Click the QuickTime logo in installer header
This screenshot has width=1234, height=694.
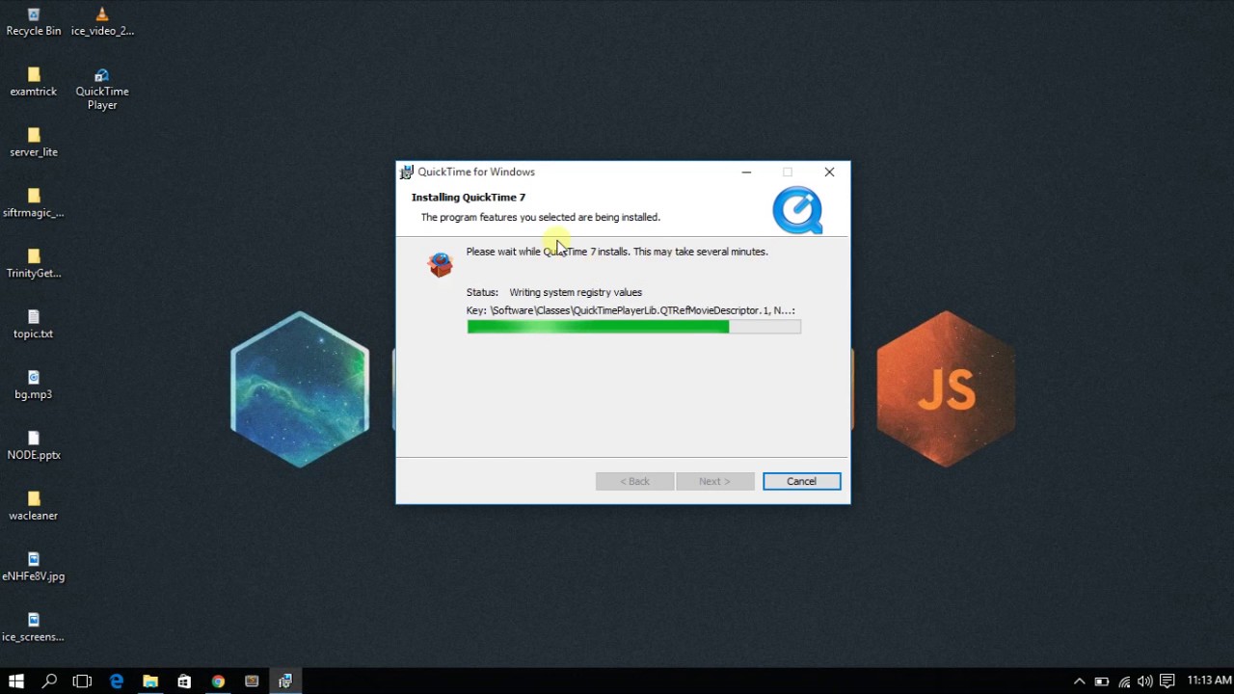pyautogui.click(x=797, y=210)
